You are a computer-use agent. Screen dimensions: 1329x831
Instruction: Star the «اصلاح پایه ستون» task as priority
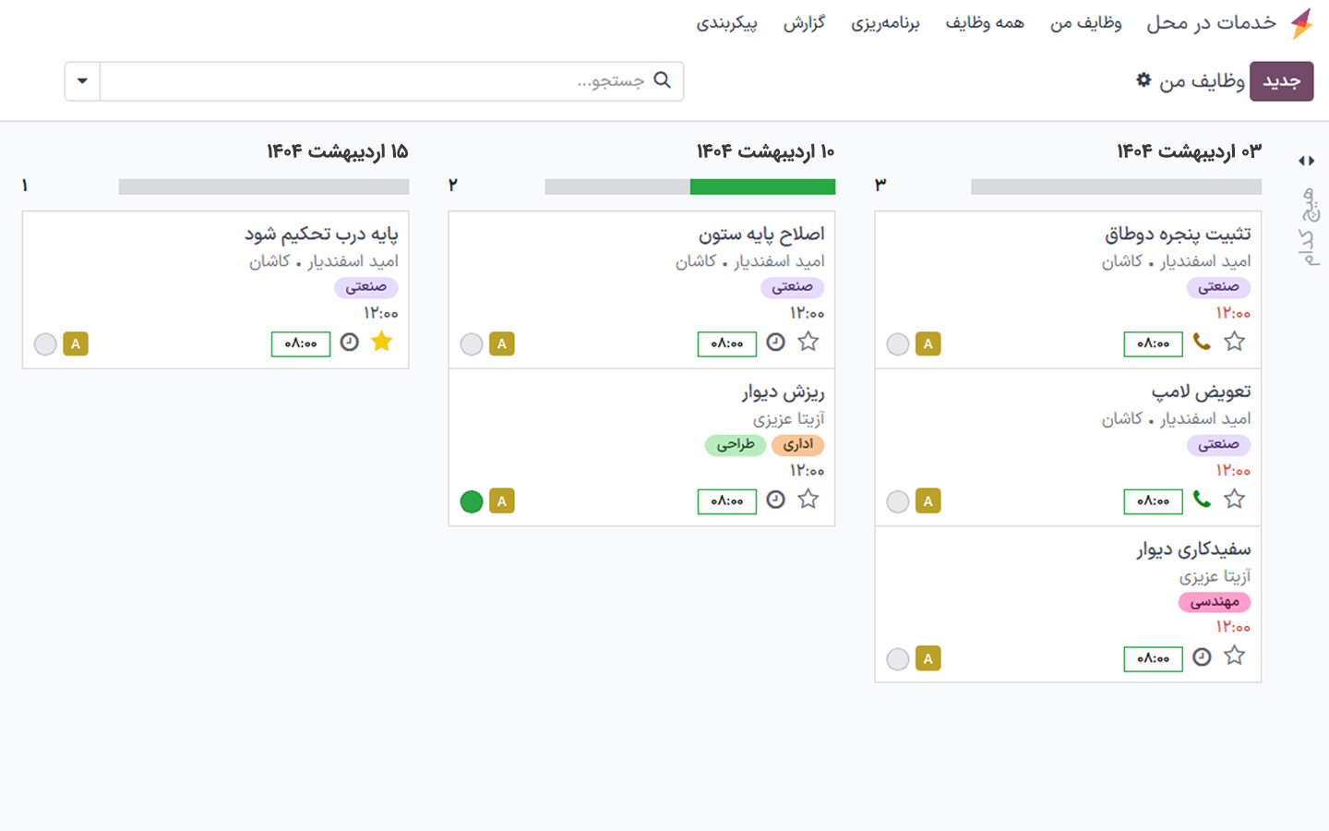(808, 342)
